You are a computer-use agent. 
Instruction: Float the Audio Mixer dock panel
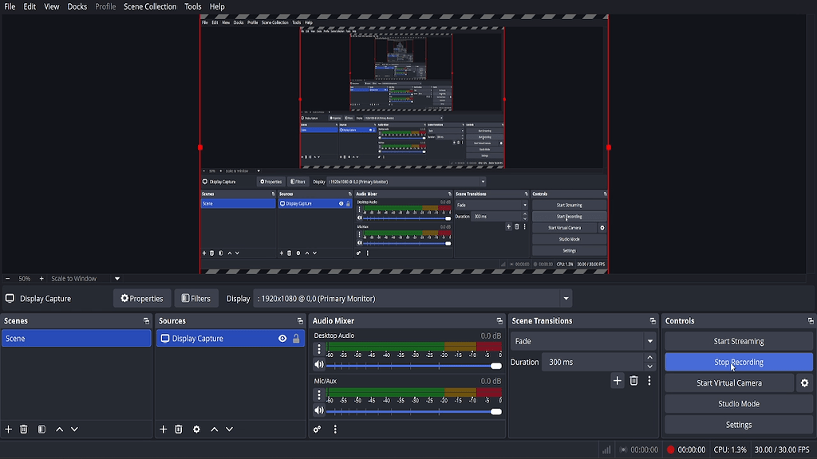(x=499, y=321)
